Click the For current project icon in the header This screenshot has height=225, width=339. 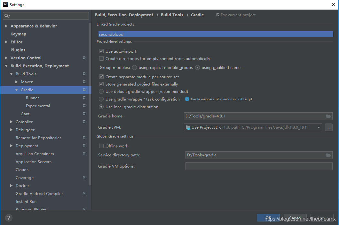coord(218,15)
